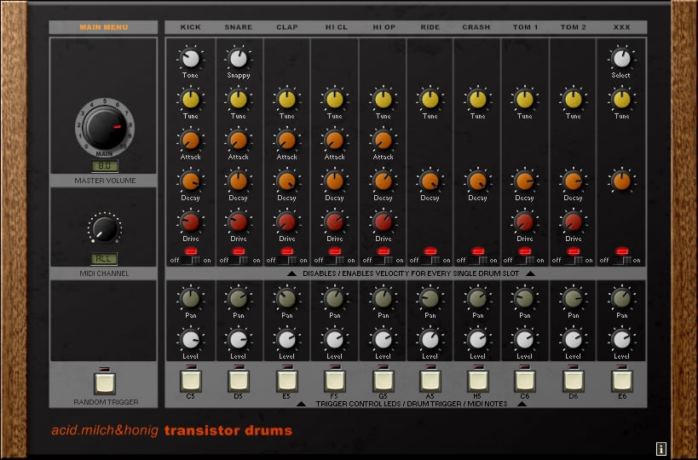This screenshot has height=460, width=698.
Task: Click the MIDI Channel knob
Action: 105,228
